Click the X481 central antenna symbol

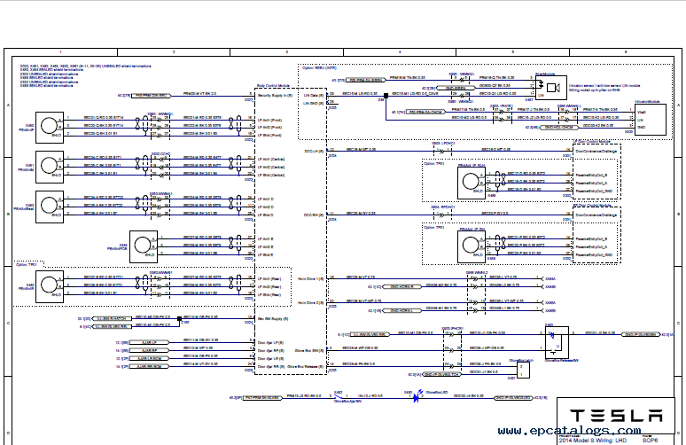(50, 167)
